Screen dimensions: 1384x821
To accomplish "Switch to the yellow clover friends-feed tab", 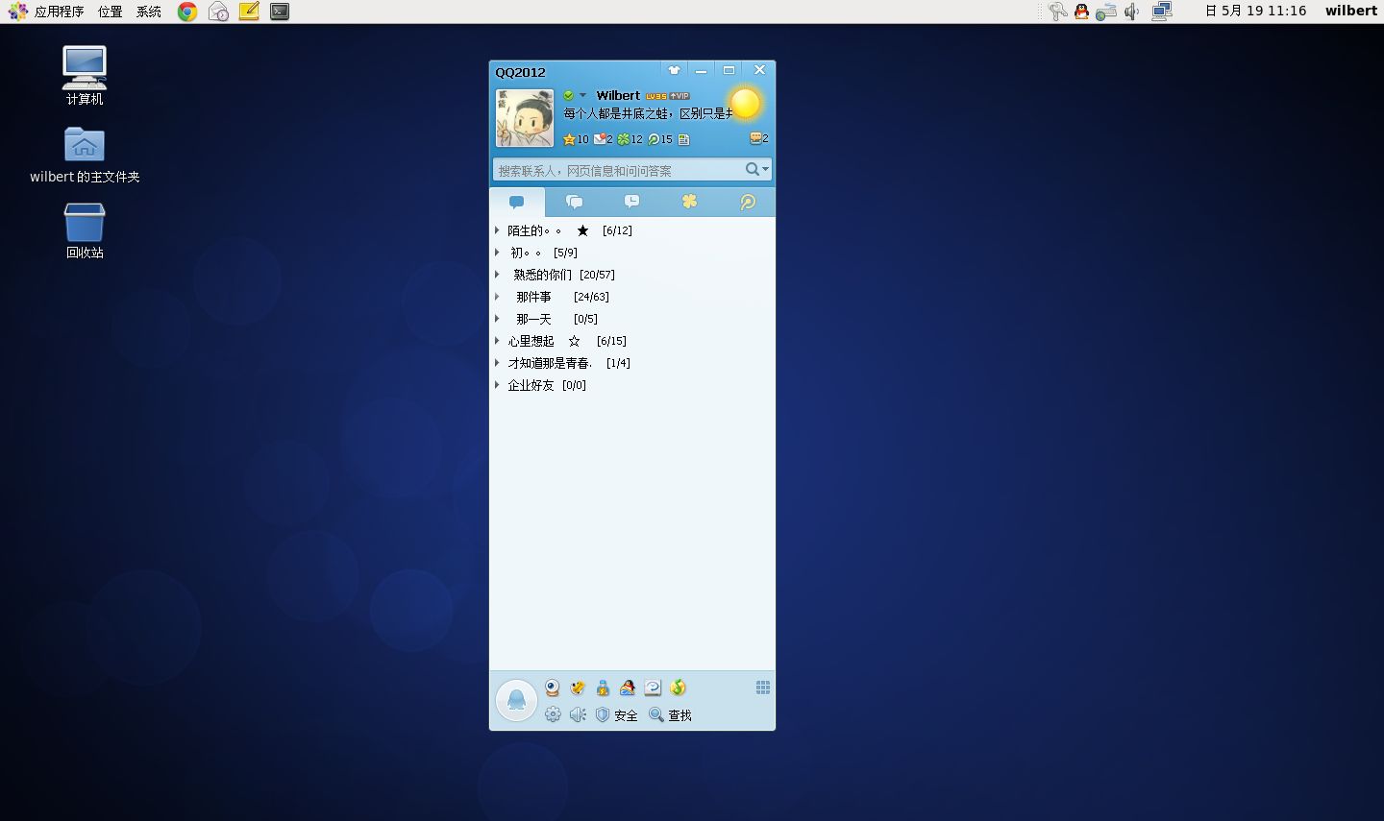I will coord(689,202).
